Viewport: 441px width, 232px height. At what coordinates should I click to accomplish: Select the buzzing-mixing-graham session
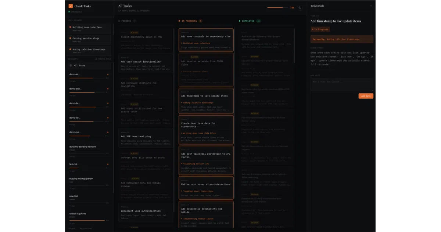(89, 183)
